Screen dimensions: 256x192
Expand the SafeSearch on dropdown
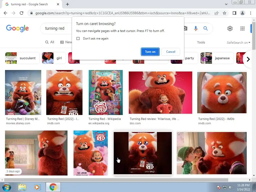pyautogui.click(x=238, y=42)
